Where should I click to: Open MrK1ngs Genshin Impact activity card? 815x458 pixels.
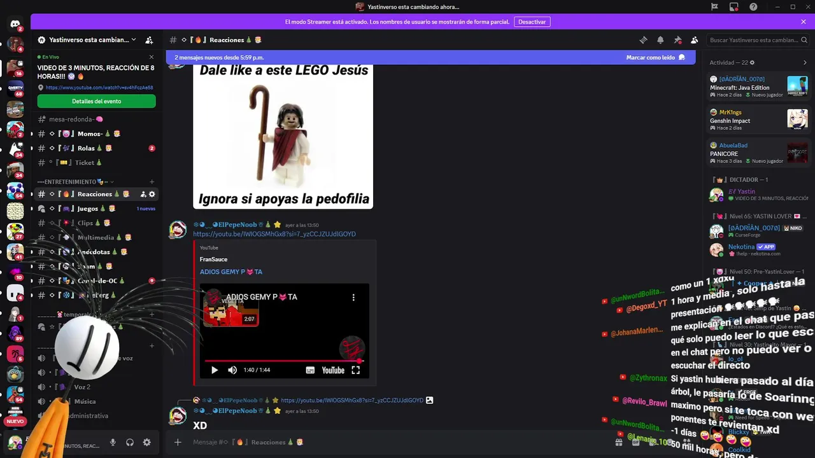(x=758, y=120)
